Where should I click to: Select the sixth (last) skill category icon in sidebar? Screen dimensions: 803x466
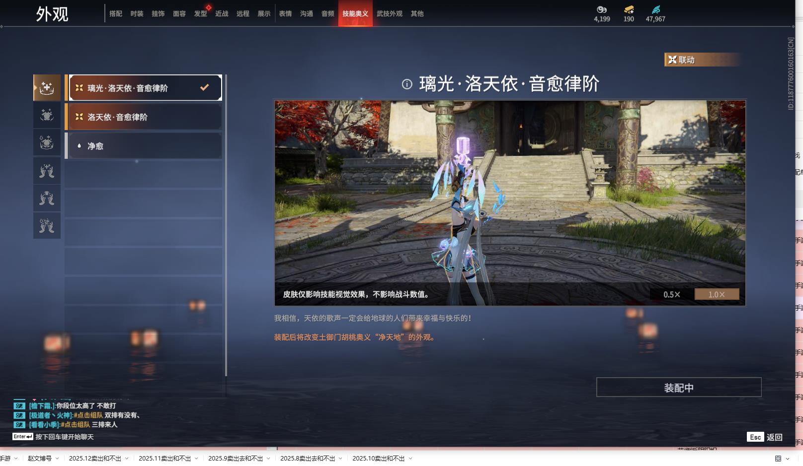47,226
